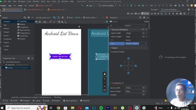This screenshot has width=196, height=110.
Task: Zoom in with the canvas plus button
Action: pyautogui.click(x=104, y=79)
